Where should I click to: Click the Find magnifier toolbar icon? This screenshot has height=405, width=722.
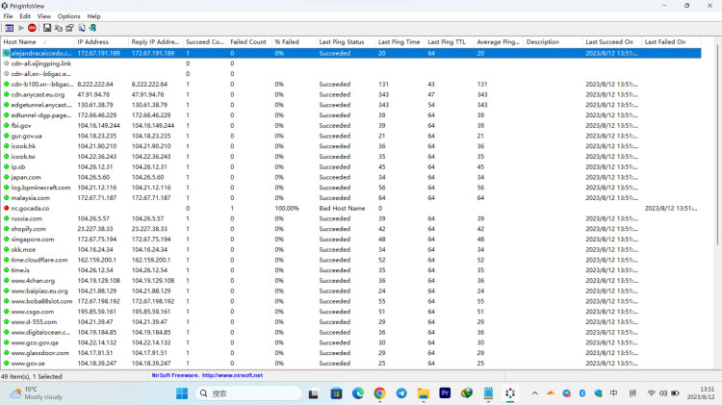pos(82,28)
